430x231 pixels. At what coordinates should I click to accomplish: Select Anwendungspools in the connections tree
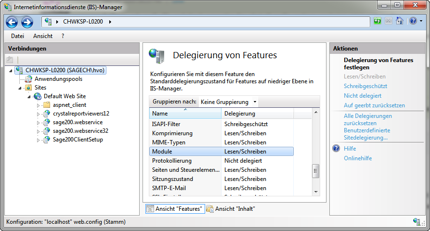click(x=58, y=79)
